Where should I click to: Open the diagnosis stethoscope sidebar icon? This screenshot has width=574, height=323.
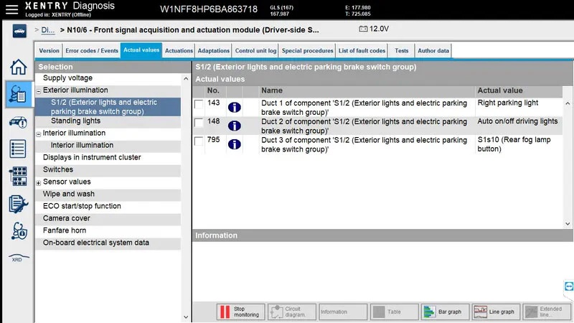click(19, 95)
